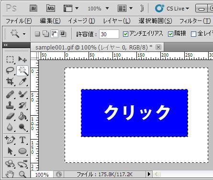213x180 pixels.
Task: Click the white クリック text on canvas
Action: coord(137,112)
